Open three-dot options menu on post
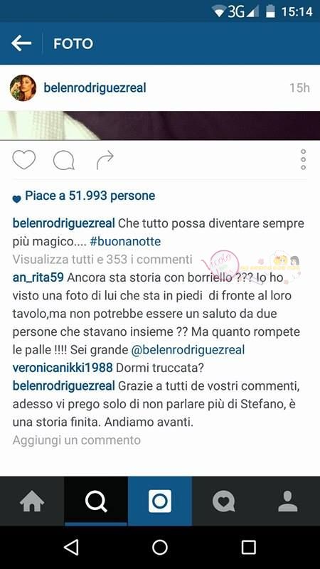This screenshot has height=569, width=320. pos(304,159)
